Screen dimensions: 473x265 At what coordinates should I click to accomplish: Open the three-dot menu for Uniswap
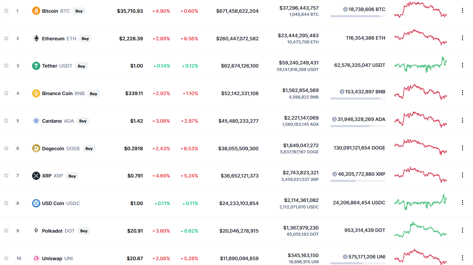coord(462,257)
